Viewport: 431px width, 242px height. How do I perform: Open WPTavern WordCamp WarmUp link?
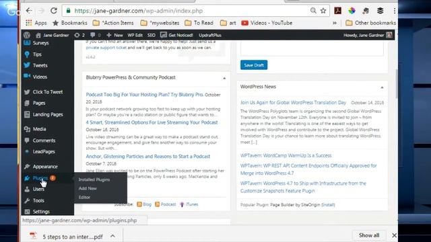pos(286,155)
